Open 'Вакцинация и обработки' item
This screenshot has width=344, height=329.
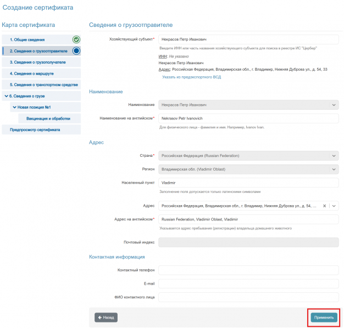[x=49, y=118]
